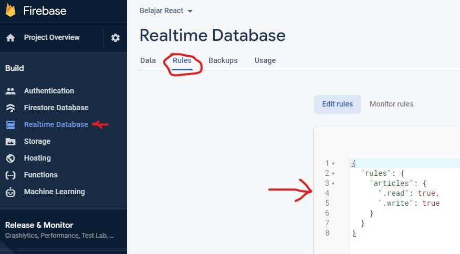
Task: Switch to the Data tab
Action: click(x=148, y=60)
